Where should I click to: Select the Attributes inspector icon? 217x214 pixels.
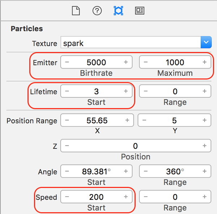[x=119, y=10]
